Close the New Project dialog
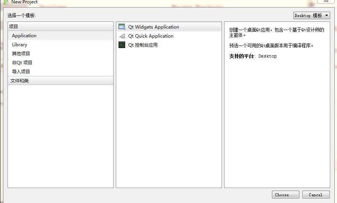Image resolution: width=337 pixels, height=203 pixels. click(326, 1)
